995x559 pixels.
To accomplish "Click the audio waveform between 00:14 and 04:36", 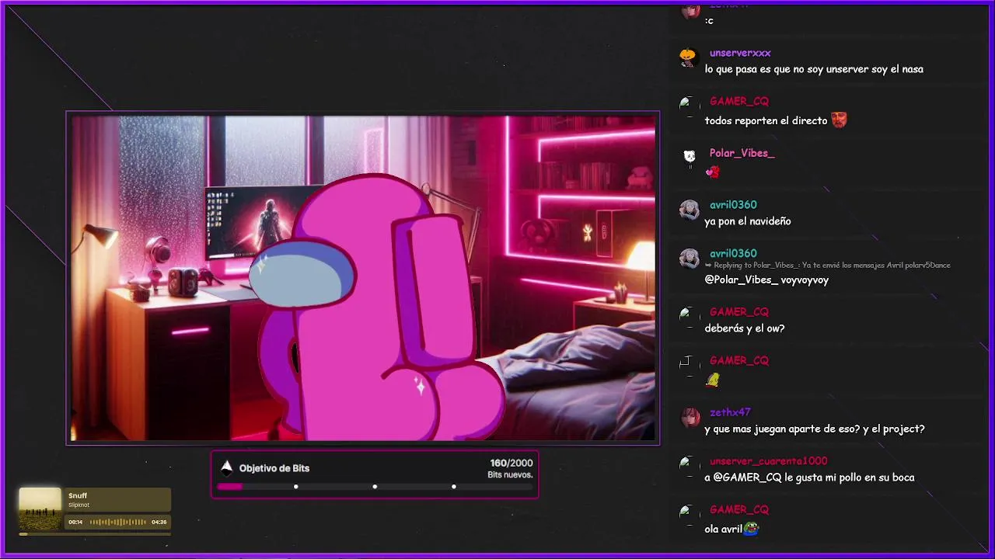I will pos(118,522).
